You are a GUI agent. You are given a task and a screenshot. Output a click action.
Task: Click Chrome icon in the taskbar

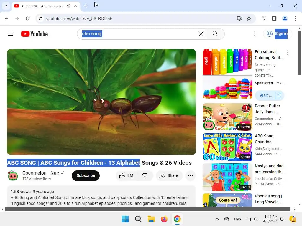coord(177,219)
